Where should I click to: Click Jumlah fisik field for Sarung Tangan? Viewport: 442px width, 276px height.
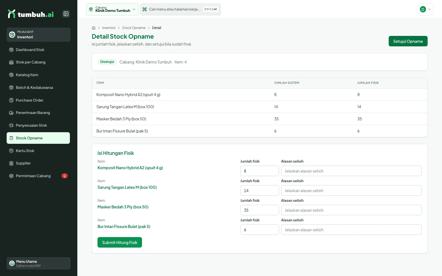pyautogui.click(x=259, y=190)
